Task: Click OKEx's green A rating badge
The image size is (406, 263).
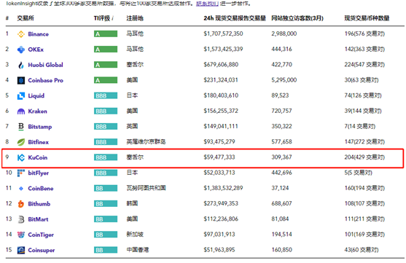Action: [x=106, y=50]
